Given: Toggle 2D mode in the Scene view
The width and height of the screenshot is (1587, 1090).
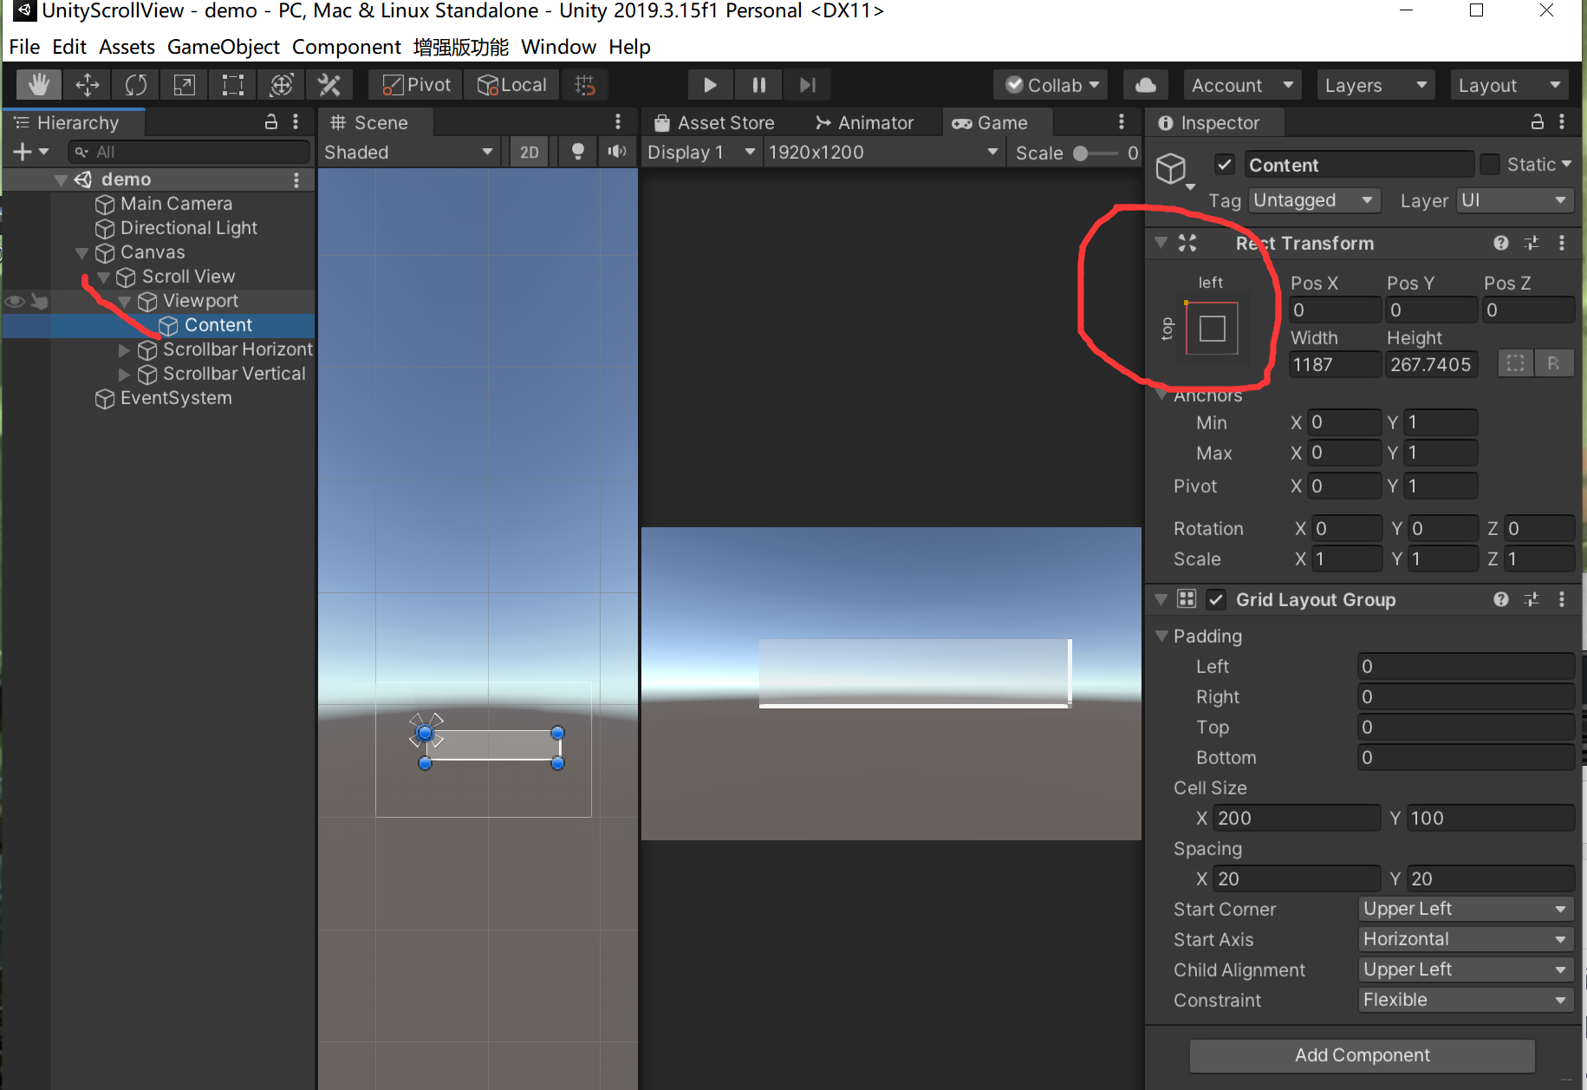Looking at the screenshot, I should 529,151.
